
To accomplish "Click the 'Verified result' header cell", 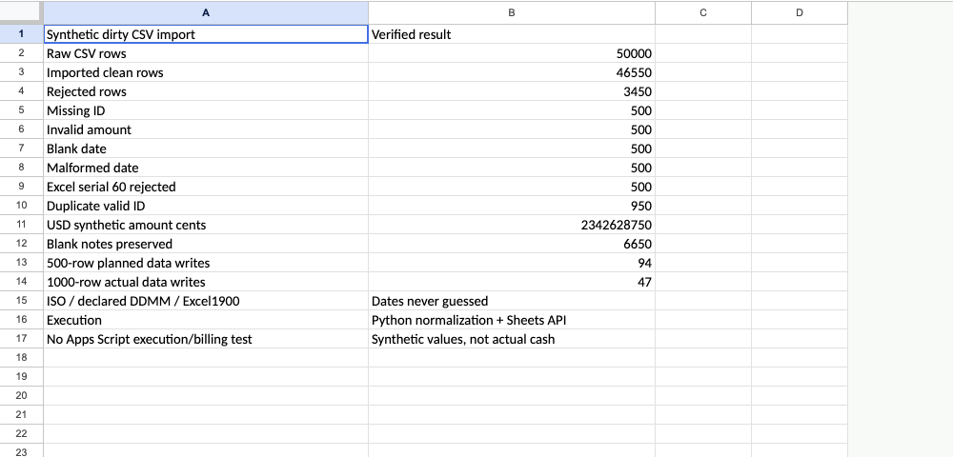I will 511,34.
